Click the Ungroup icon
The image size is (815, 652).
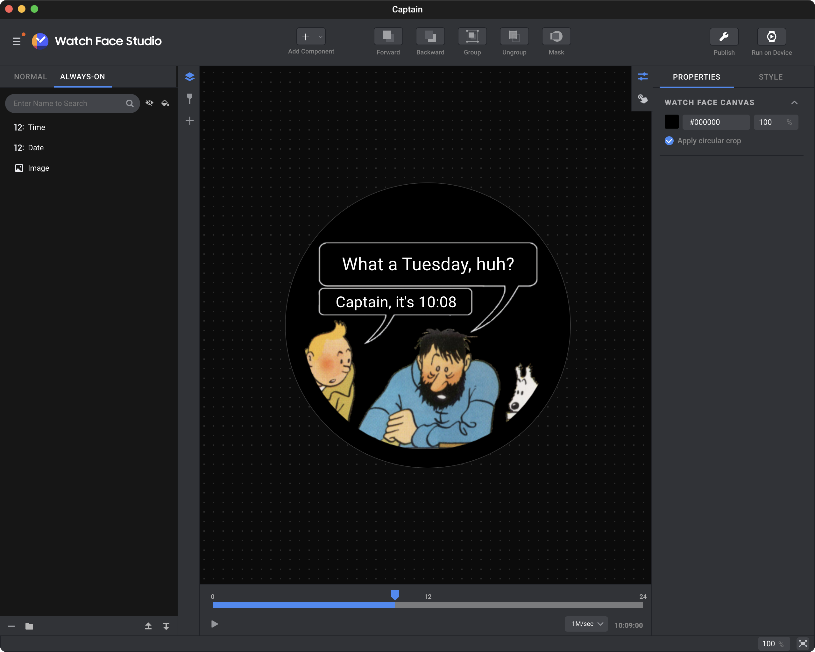point(514,37)
